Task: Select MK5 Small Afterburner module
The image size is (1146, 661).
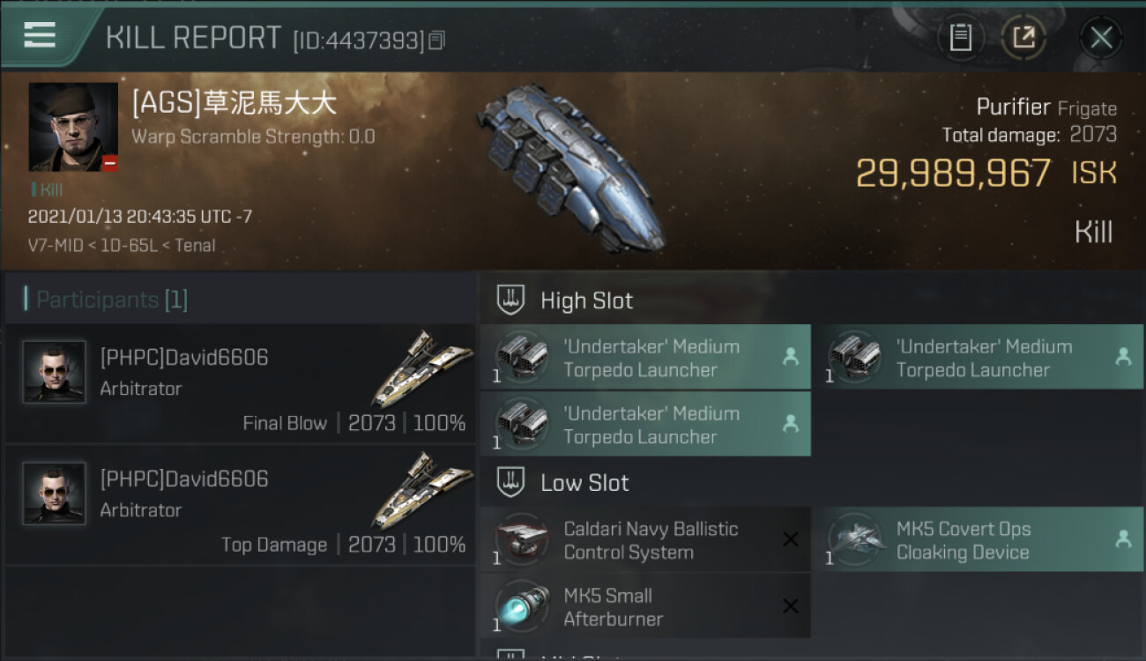Action: (x=645, y=606)
